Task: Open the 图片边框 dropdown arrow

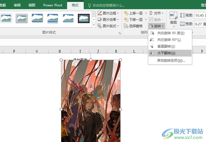Action: [x=118, y=13]
